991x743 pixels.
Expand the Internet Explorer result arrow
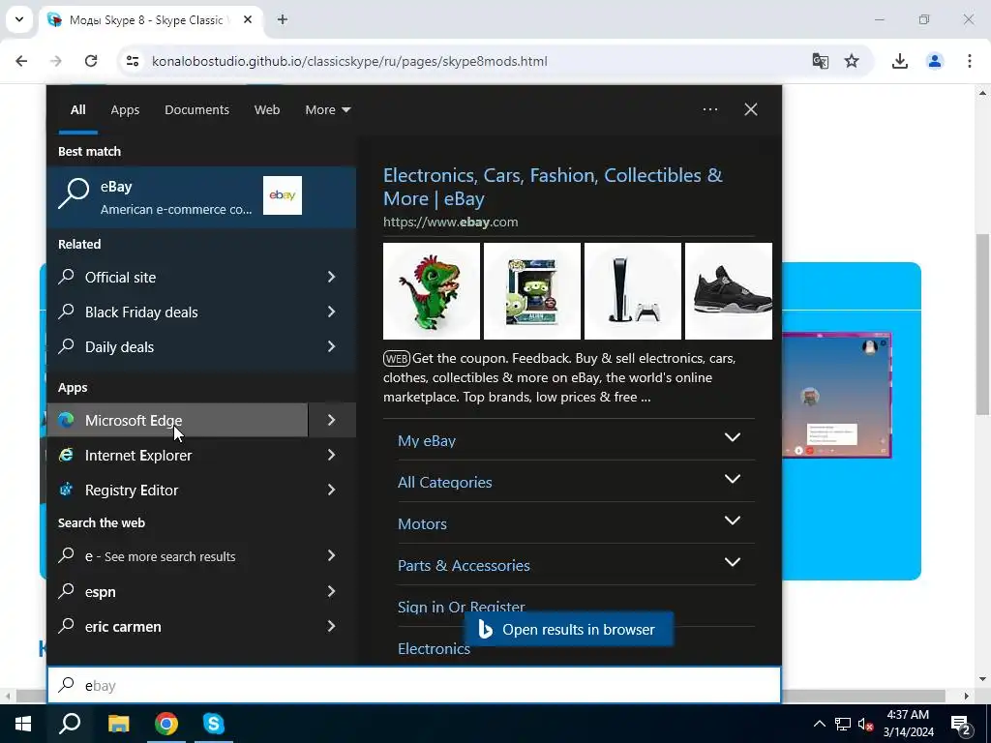(x=332, y=455)
